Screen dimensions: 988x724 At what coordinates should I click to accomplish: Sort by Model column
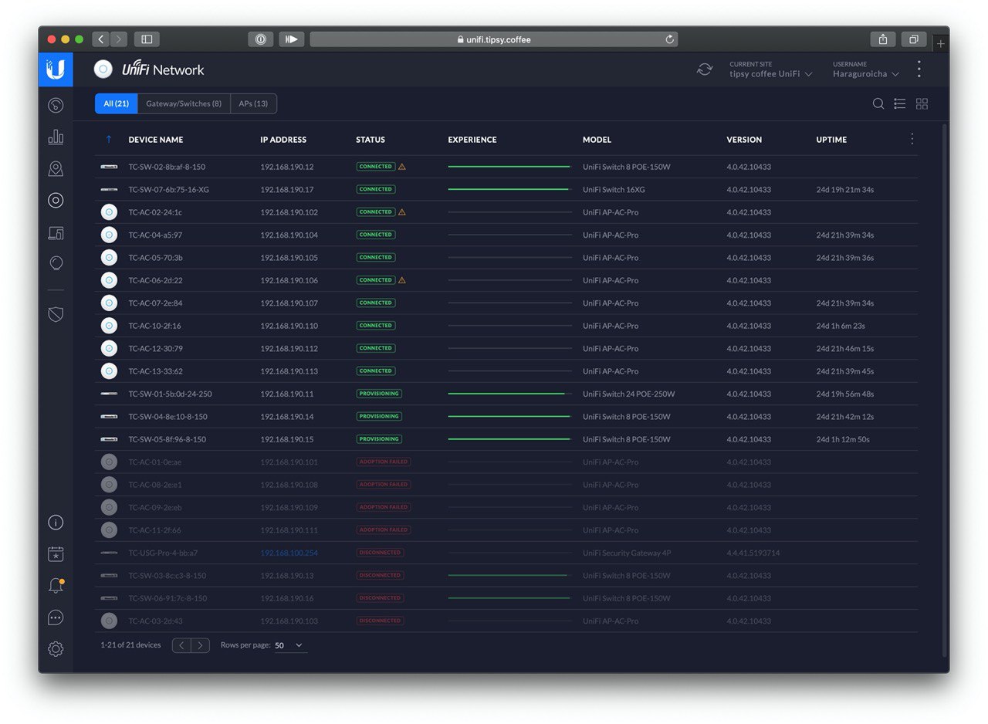597,140
